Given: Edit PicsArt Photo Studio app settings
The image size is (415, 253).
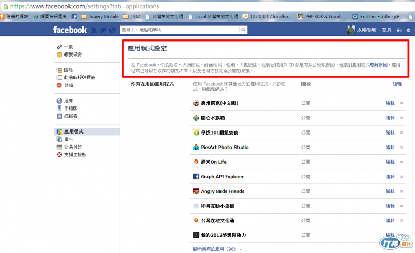Looking at the screenshot, I should (x=390, y=148).
